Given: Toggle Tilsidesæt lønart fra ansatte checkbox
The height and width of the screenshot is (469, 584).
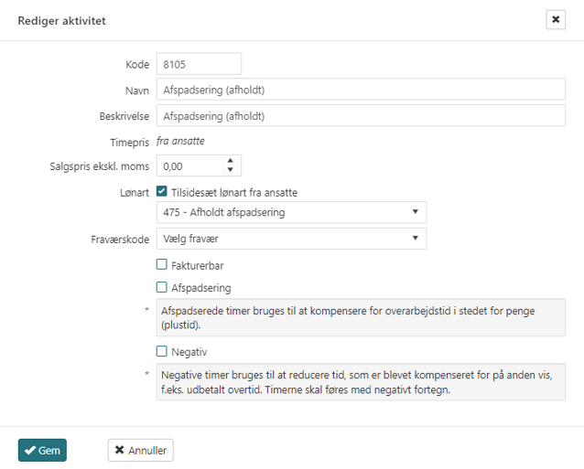Looking at the screenshot, I should (x=162, y=192).
